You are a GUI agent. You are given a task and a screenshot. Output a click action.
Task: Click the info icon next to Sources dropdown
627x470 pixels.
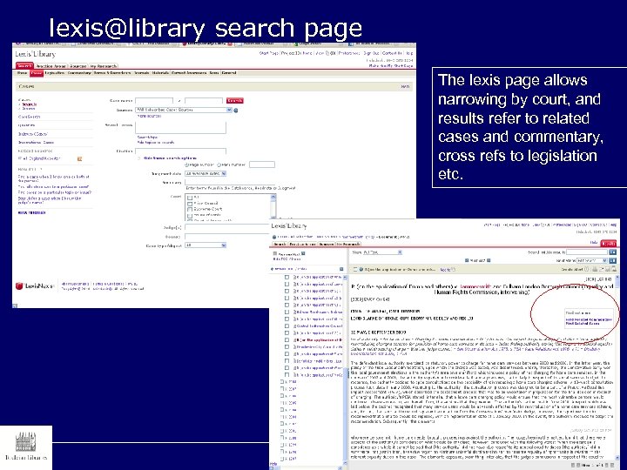235,111
